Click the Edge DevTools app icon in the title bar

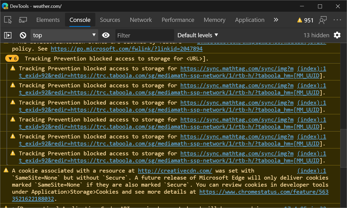[5, 6]
